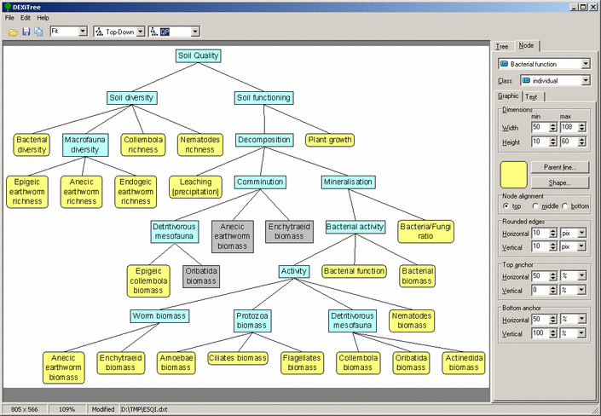
Task: Select the Soil Quality root node
Action: click(198, 55)
